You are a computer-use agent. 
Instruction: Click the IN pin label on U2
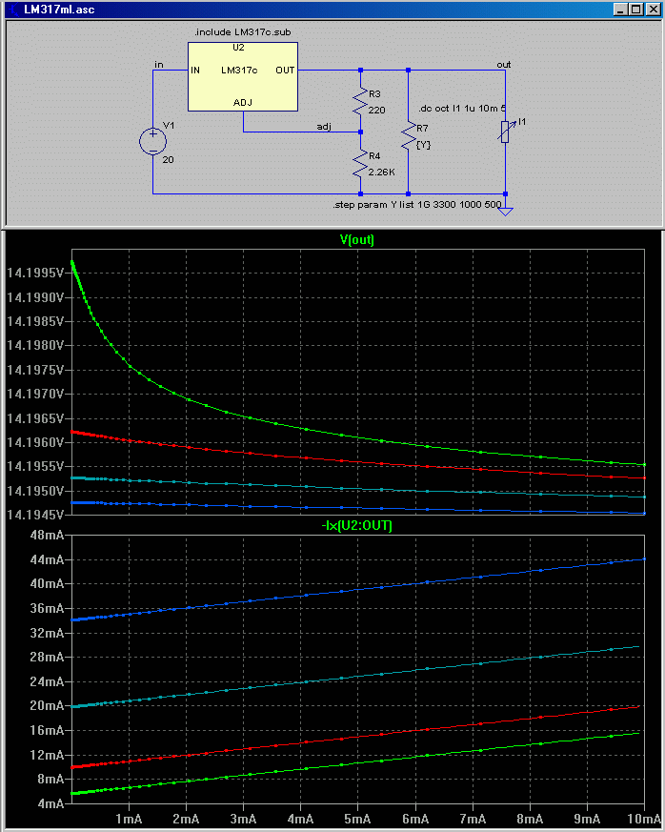(x=195, y=70)
